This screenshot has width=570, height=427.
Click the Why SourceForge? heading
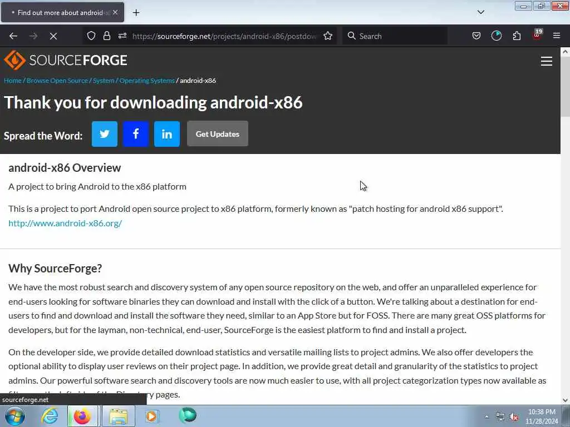coord(55,269)
